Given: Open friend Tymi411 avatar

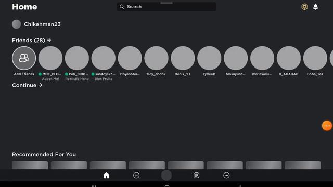Looking at the screenshot, I should (209, 58).
